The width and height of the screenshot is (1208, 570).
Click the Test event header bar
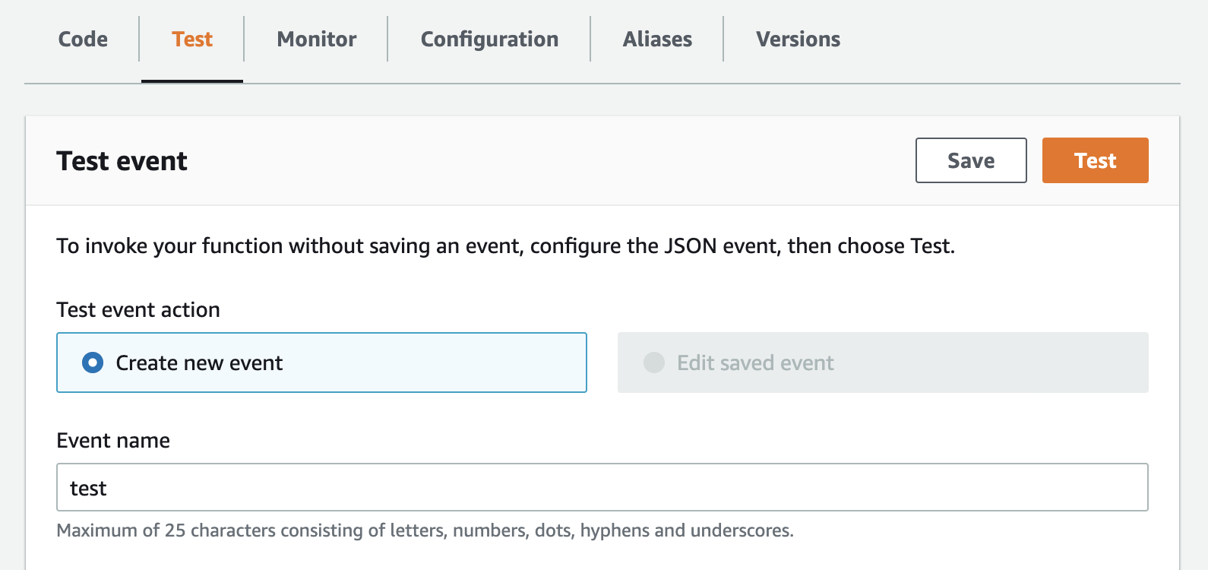[532, 161]
